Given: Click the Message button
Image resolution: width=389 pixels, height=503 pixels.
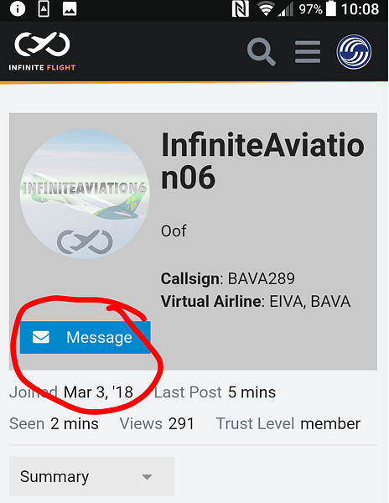Looking at the screenshot, I should (85, 337).
